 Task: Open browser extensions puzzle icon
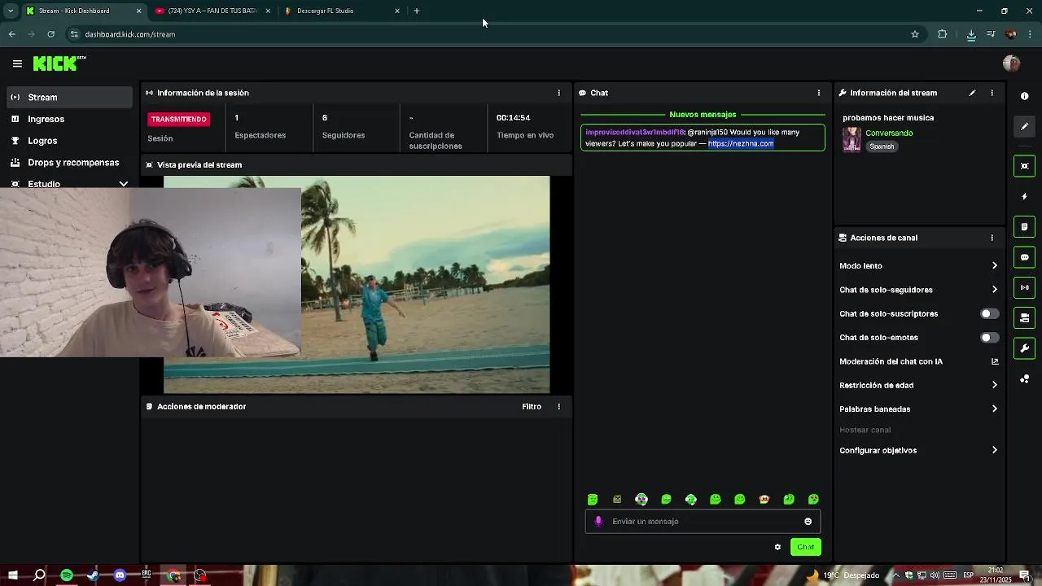[x=943, y=34]
